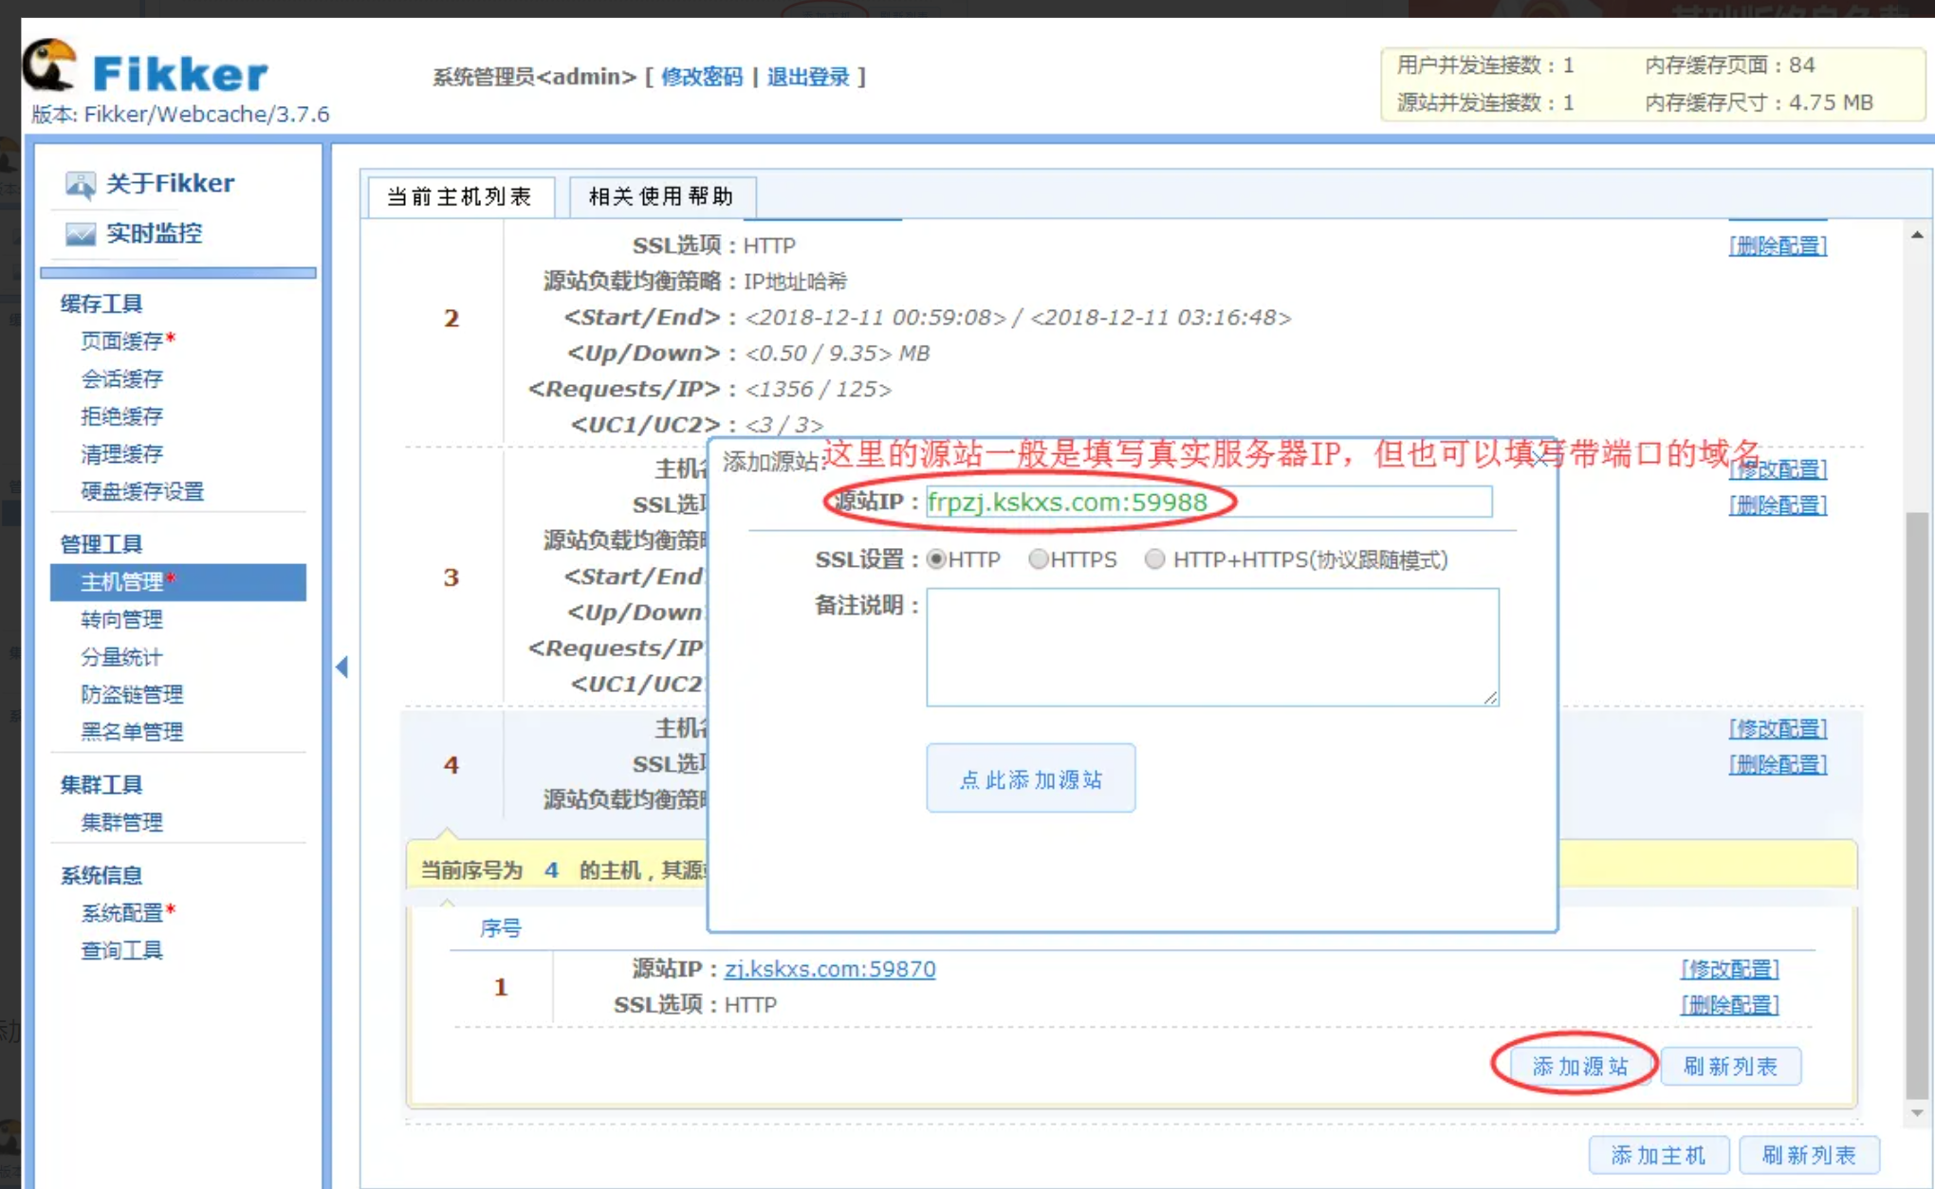The width and height of the screenshot is (1935, 1189).
Task: Open 清理缓存 from the sidebar
Action: pos(122,453)
